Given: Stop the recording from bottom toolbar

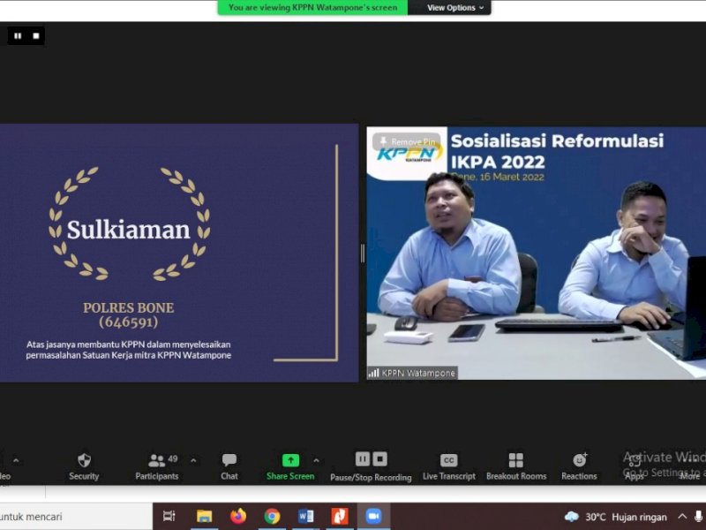Looking at the screenshot, I should [x=379, y=458].
